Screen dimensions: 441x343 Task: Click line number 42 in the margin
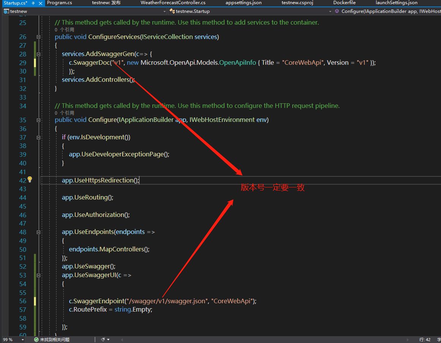[23, 180]
